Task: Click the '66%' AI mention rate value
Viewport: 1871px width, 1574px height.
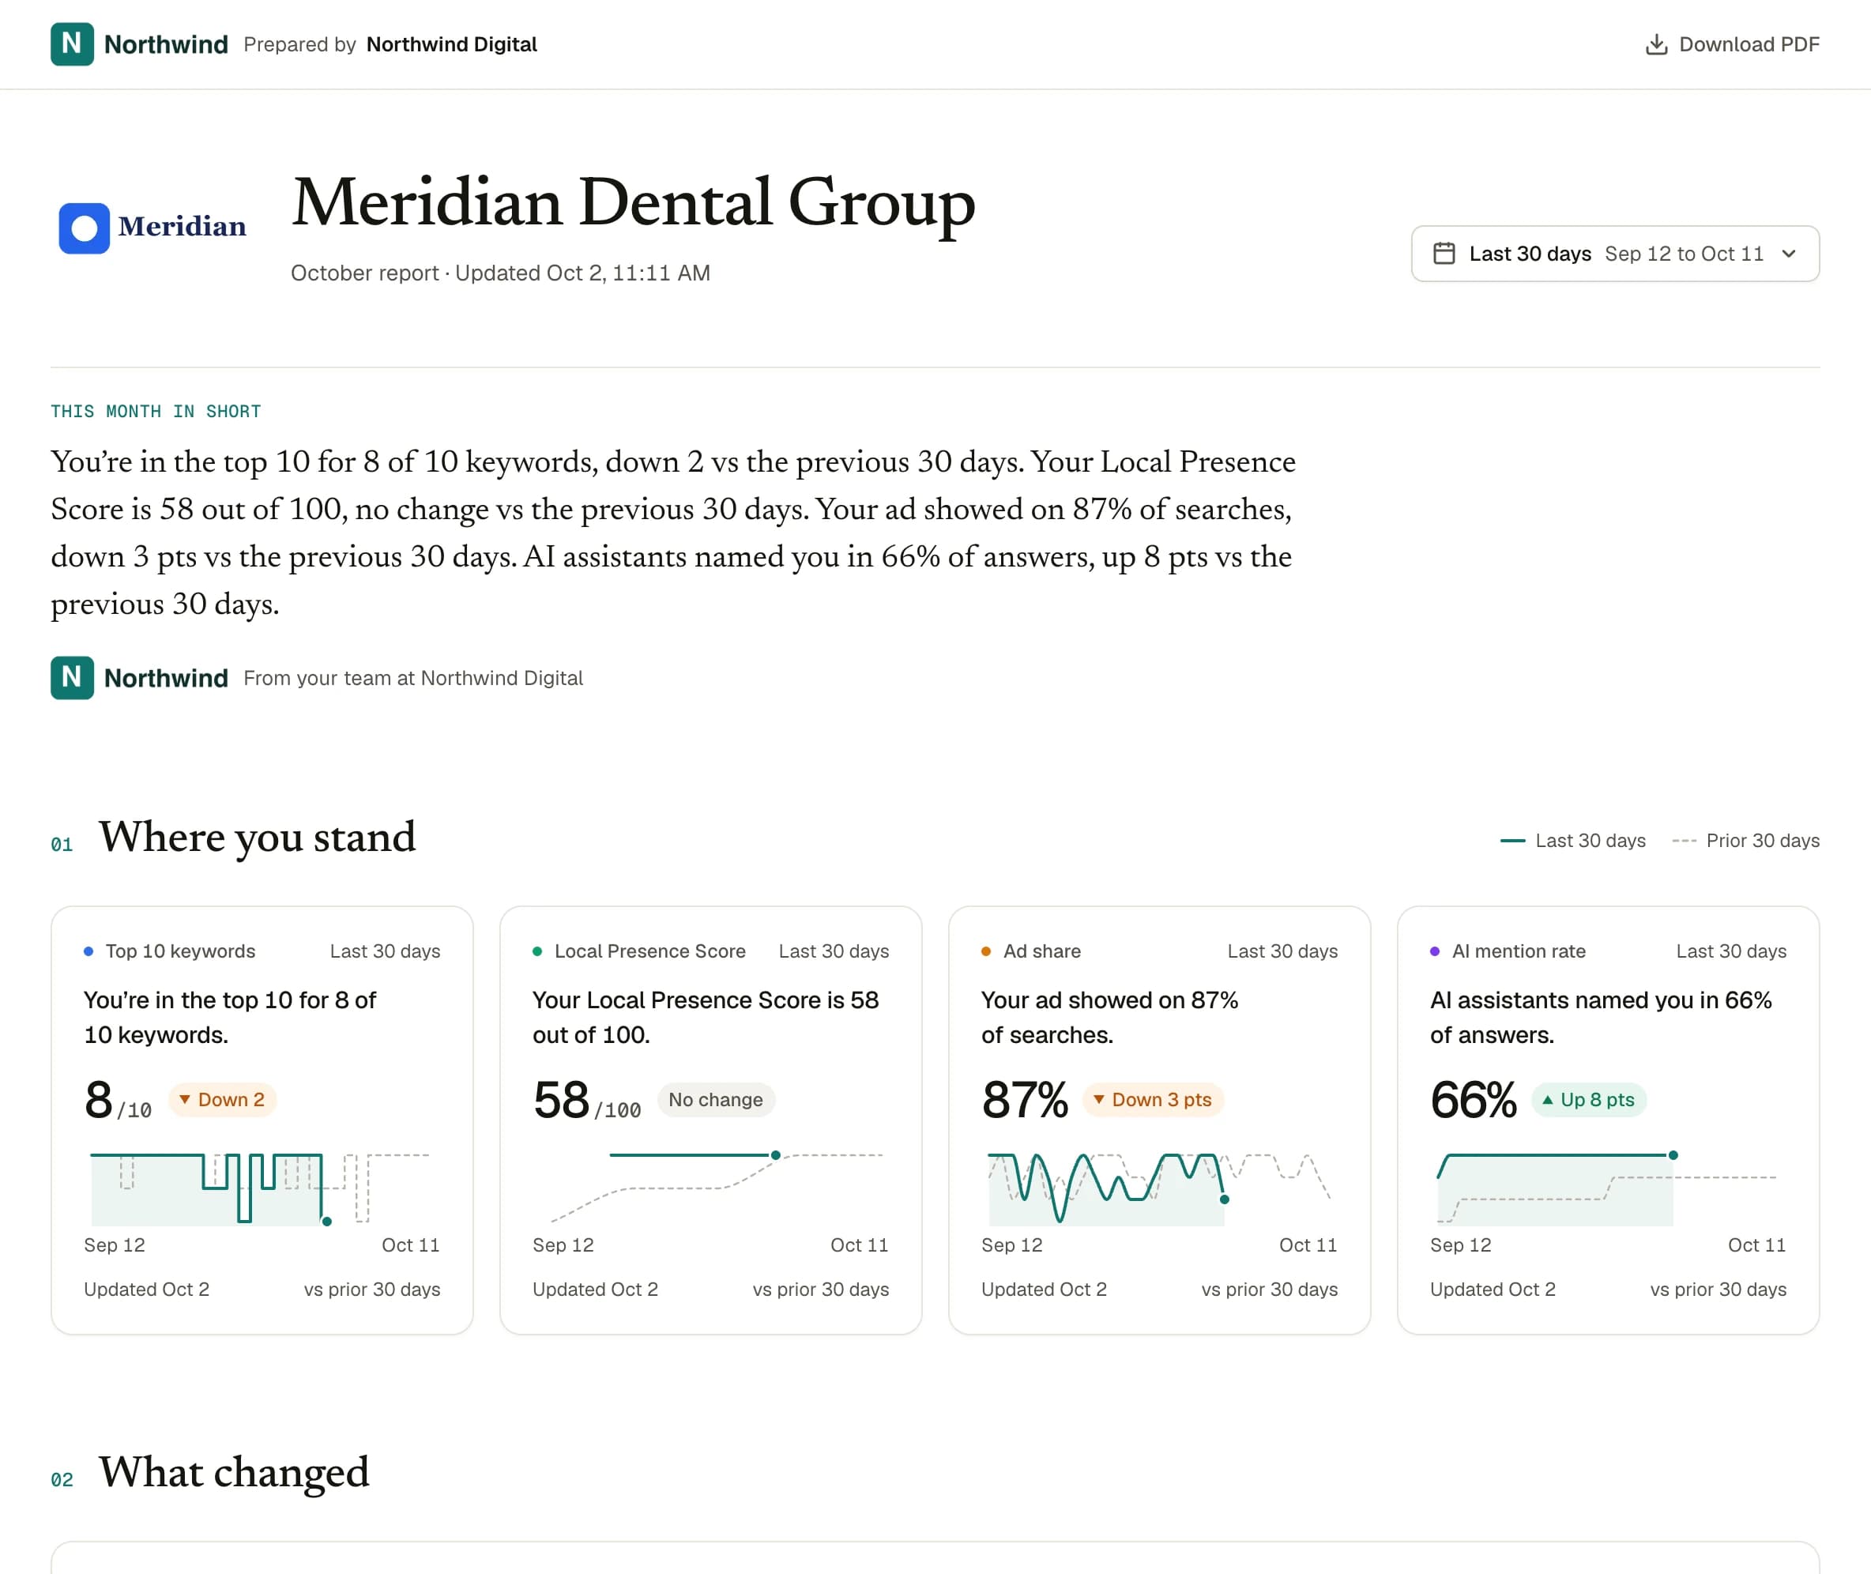Action: point(1474,1100)
